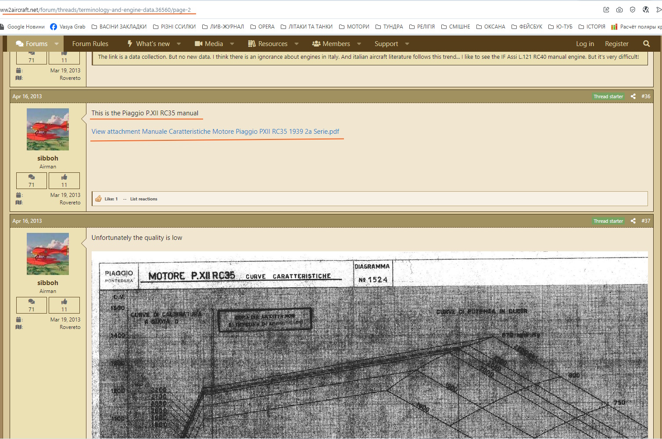Screen dimensions: 662x439
Task: Select the Media menu item
Action: (x=209, y=44)
